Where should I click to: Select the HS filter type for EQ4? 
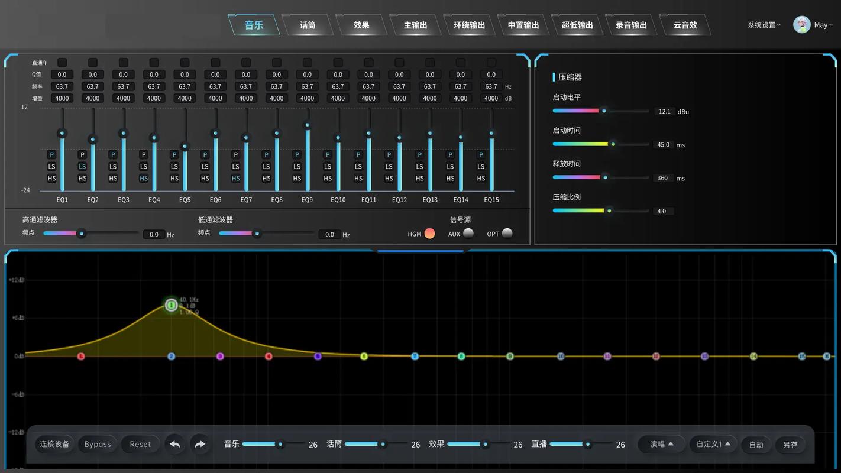(x=144, y=179)
